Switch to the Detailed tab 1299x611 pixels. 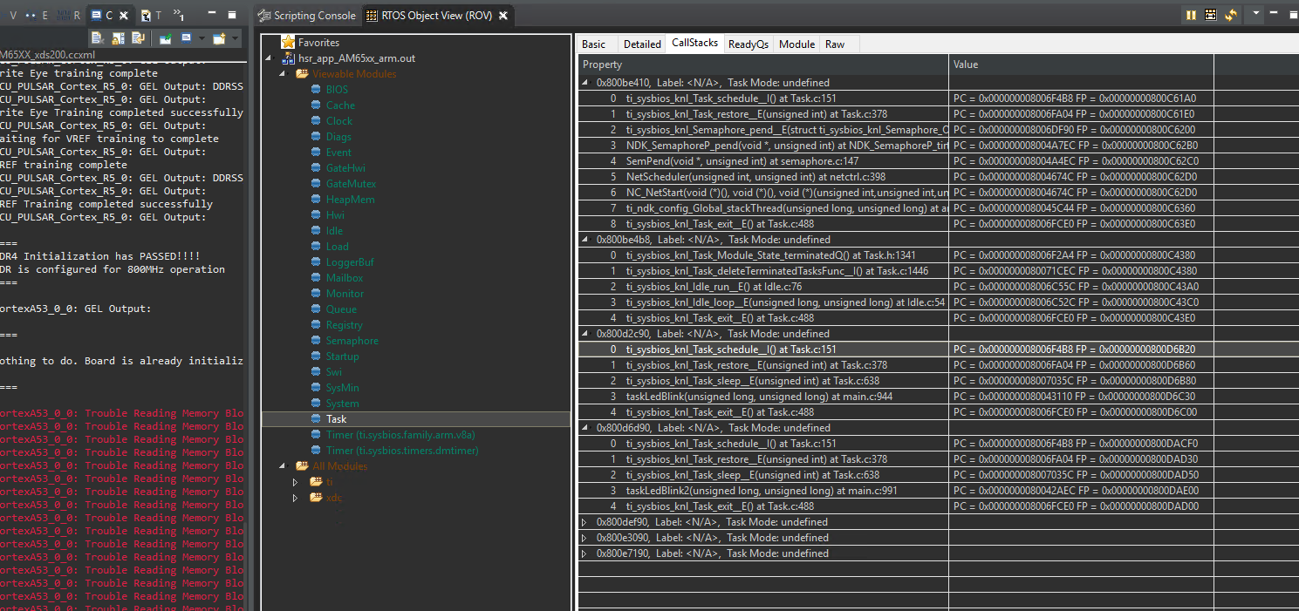pos(642,44)
